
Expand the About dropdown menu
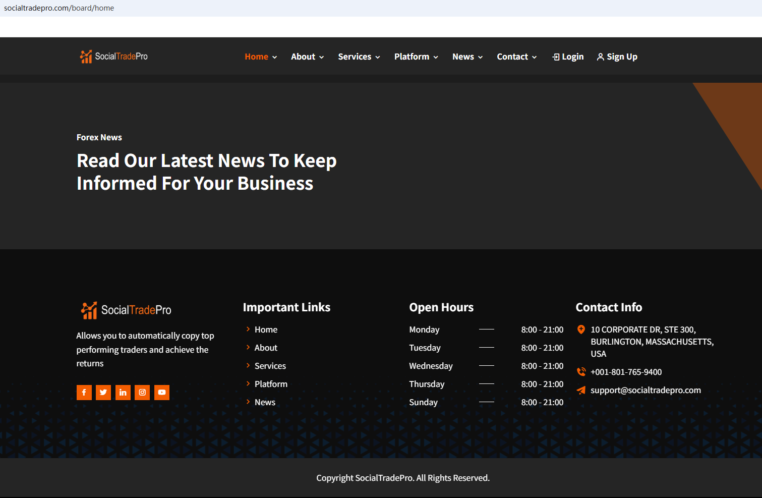[x=307, y=57]
